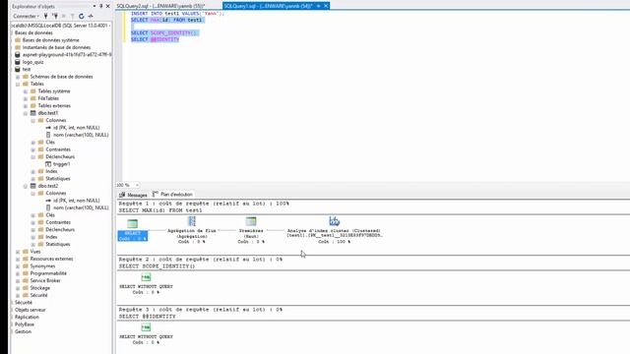Click the column icon of nom in dbo.test2
The height and width of the screenshot is (354, 630).
click(x=48, y=207)
